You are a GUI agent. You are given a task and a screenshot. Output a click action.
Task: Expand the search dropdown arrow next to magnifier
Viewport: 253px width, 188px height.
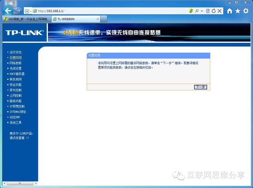click(202, 11)
